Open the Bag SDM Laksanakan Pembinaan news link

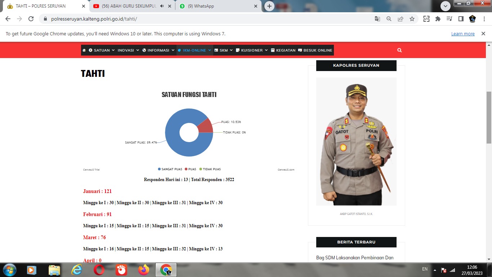355,258
